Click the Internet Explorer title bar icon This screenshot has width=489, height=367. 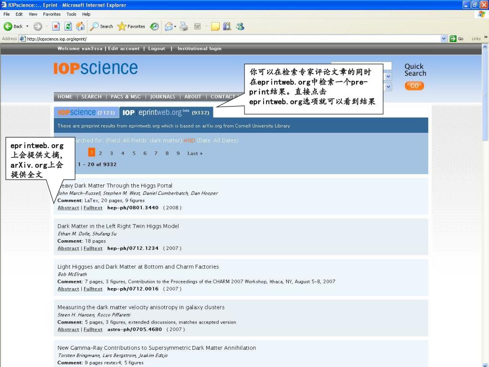point(4,5)
